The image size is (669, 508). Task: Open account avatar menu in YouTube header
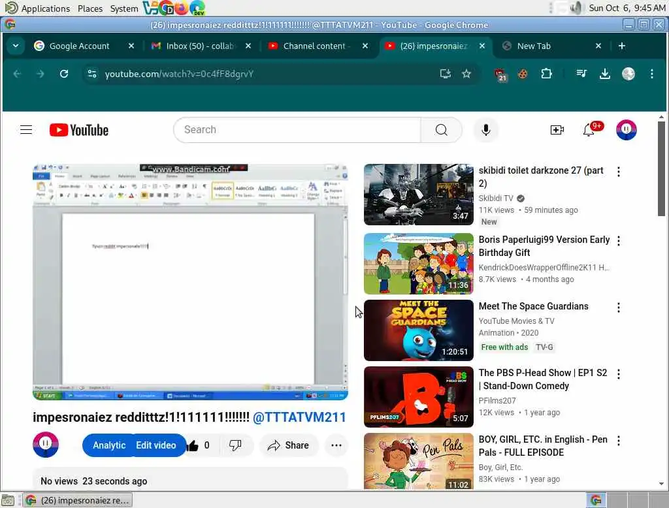[x=626, y=130]
